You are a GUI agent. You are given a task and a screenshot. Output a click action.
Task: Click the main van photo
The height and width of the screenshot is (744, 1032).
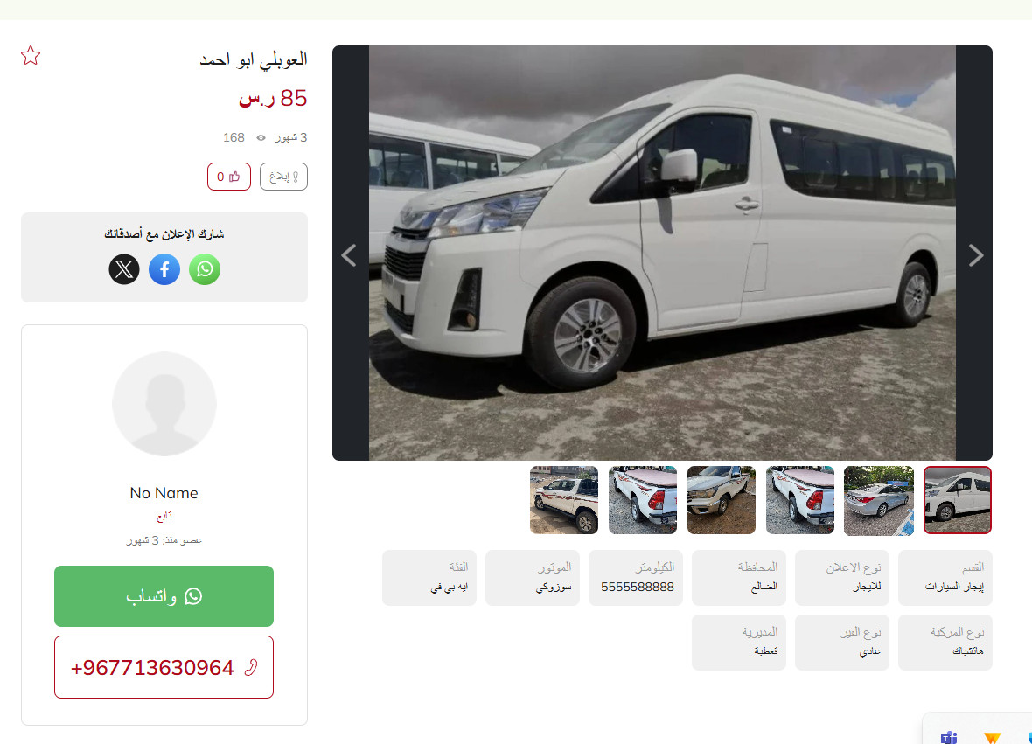[x=662, y=254]
